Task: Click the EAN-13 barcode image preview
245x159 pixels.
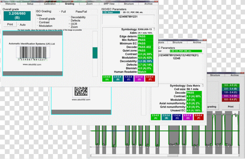Action: click(x=33, y=53)
